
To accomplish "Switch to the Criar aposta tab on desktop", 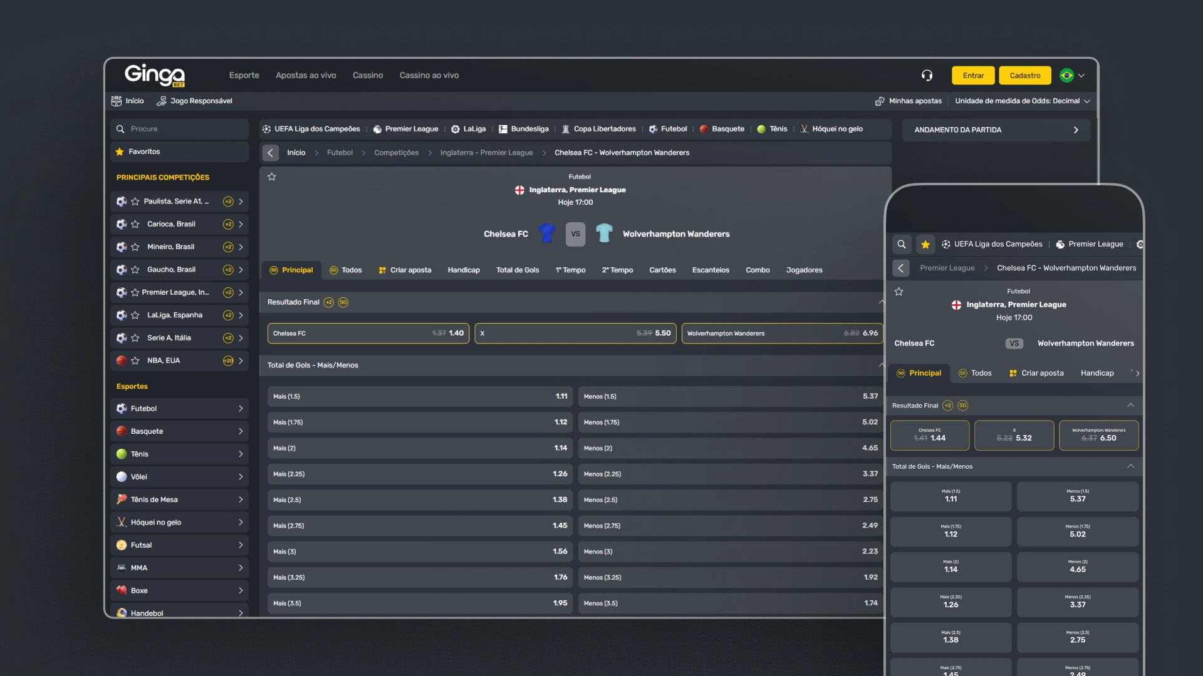I will click(405, 270).
